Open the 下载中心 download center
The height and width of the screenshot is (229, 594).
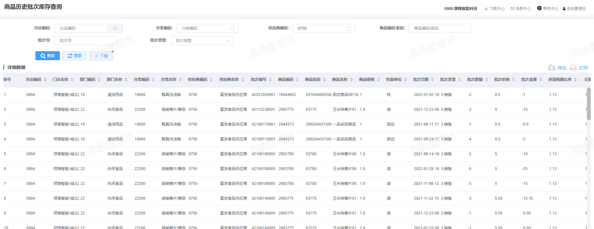(495, 9)
